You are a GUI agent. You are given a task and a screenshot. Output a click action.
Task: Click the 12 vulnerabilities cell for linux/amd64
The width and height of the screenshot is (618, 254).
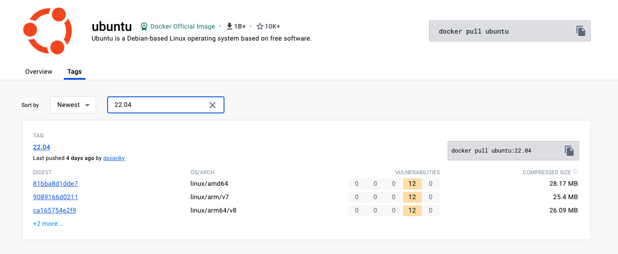tap(412, 183)
